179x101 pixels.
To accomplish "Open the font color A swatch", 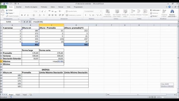I will (x=44, y=15).
